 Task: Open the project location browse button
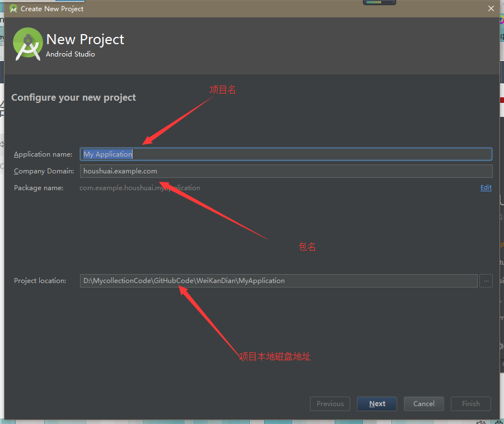(486, 281)
